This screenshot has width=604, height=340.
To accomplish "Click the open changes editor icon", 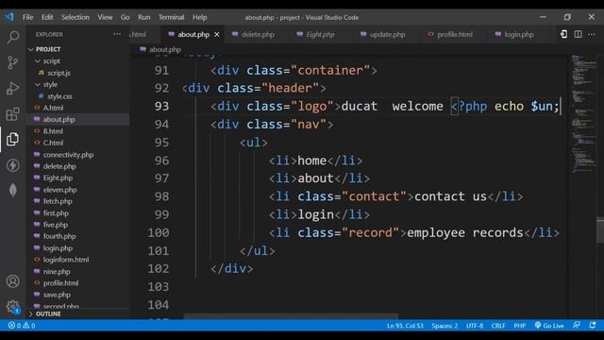I will point(563,34).
